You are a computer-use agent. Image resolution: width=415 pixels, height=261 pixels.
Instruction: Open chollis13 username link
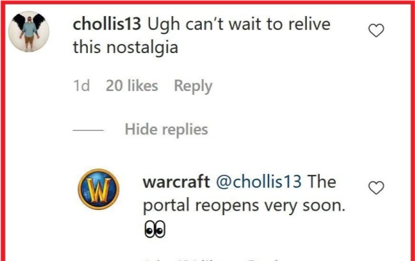point(107,24)
